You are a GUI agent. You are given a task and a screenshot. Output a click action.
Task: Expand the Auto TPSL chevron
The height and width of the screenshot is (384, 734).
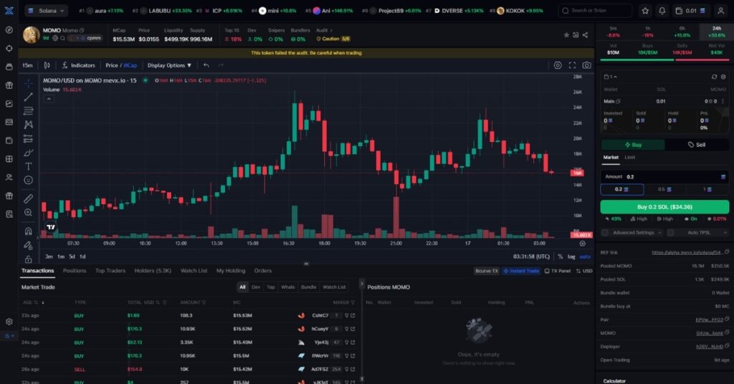coord(725,232)
